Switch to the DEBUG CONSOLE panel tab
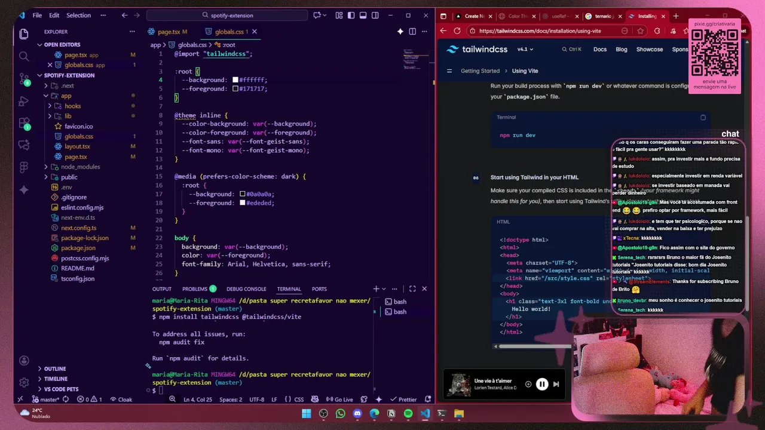765x430 pixels. click(x=246, y=289)
